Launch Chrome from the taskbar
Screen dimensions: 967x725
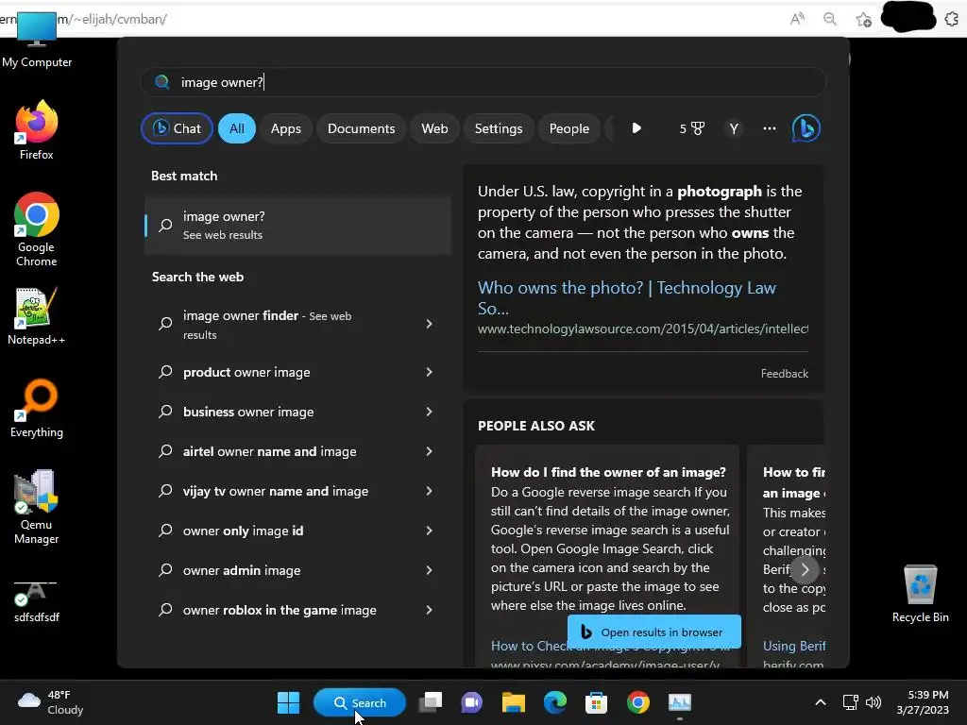coord(637,702)
